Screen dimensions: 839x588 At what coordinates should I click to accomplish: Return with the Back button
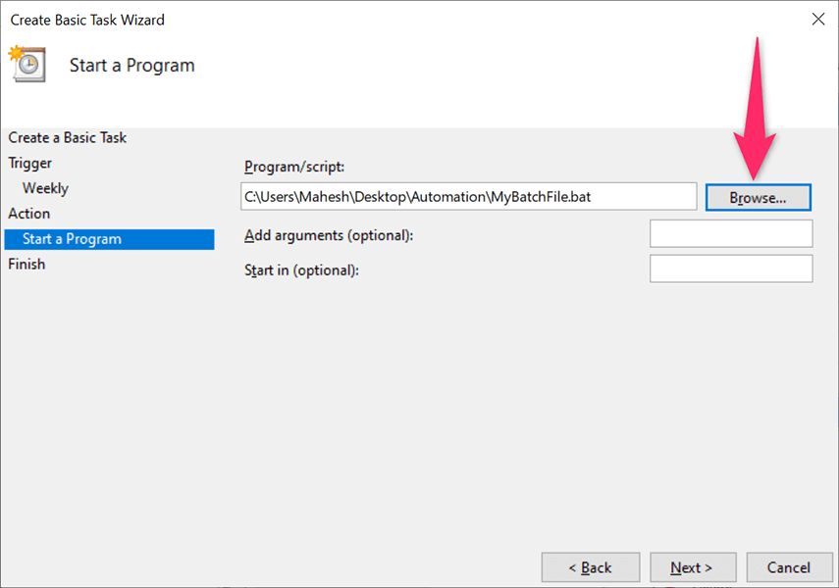(x=591, y=567)
